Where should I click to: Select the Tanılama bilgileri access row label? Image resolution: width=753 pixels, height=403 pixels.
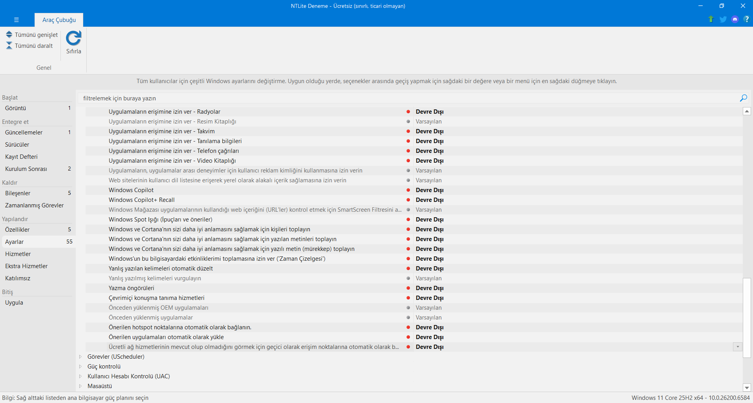(175, 141)
